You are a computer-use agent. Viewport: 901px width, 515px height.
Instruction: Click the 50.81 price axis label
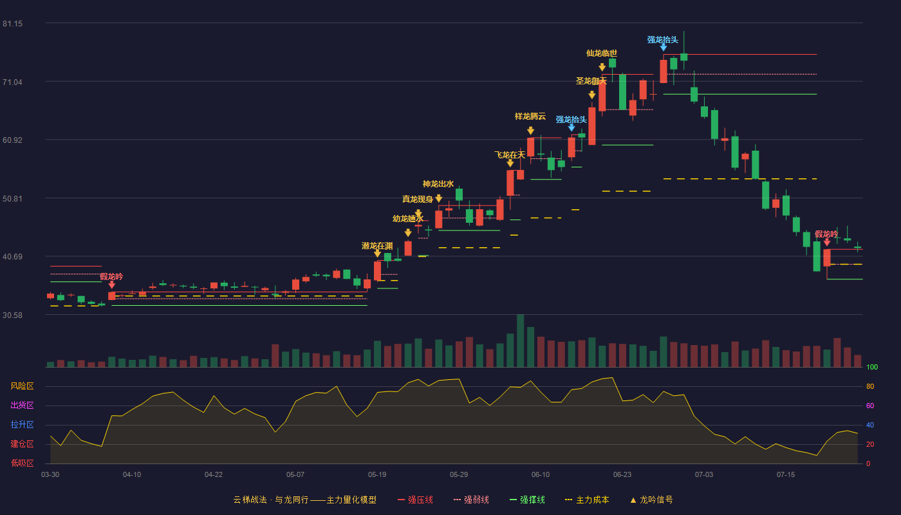coord(12,198)
